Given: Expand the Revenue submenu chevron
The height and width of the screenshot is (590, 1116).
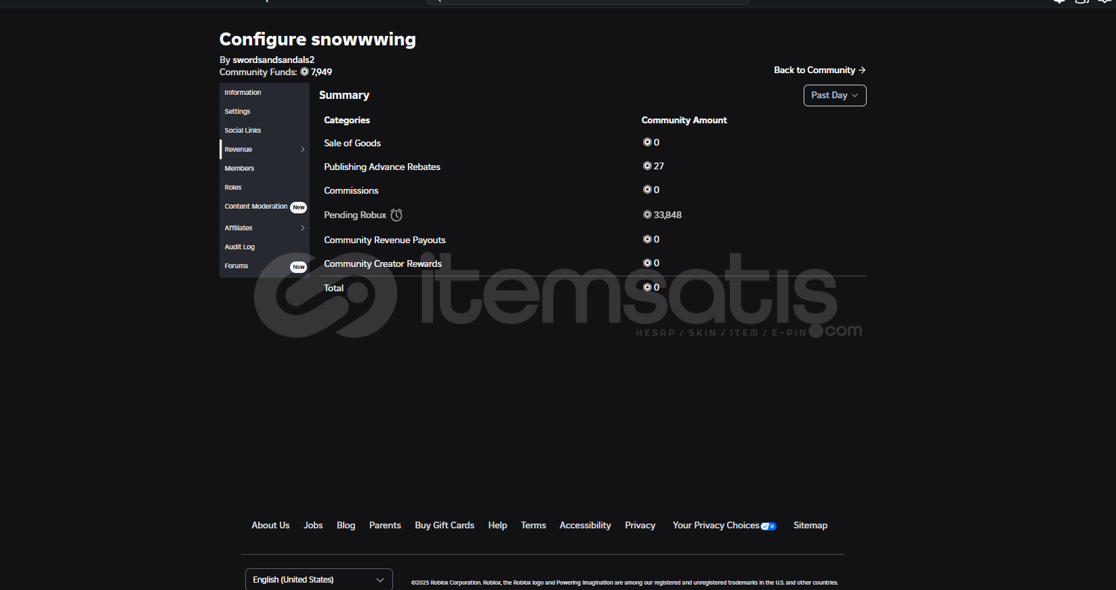Looking at the screenshot, I should click(303, 149).
